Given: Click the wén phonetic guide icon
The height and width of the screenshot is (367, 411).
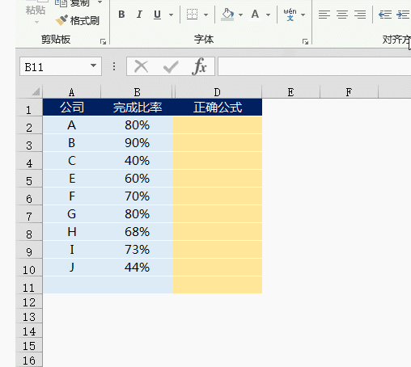Looking at the screenshot, I should tap(290, 15).
